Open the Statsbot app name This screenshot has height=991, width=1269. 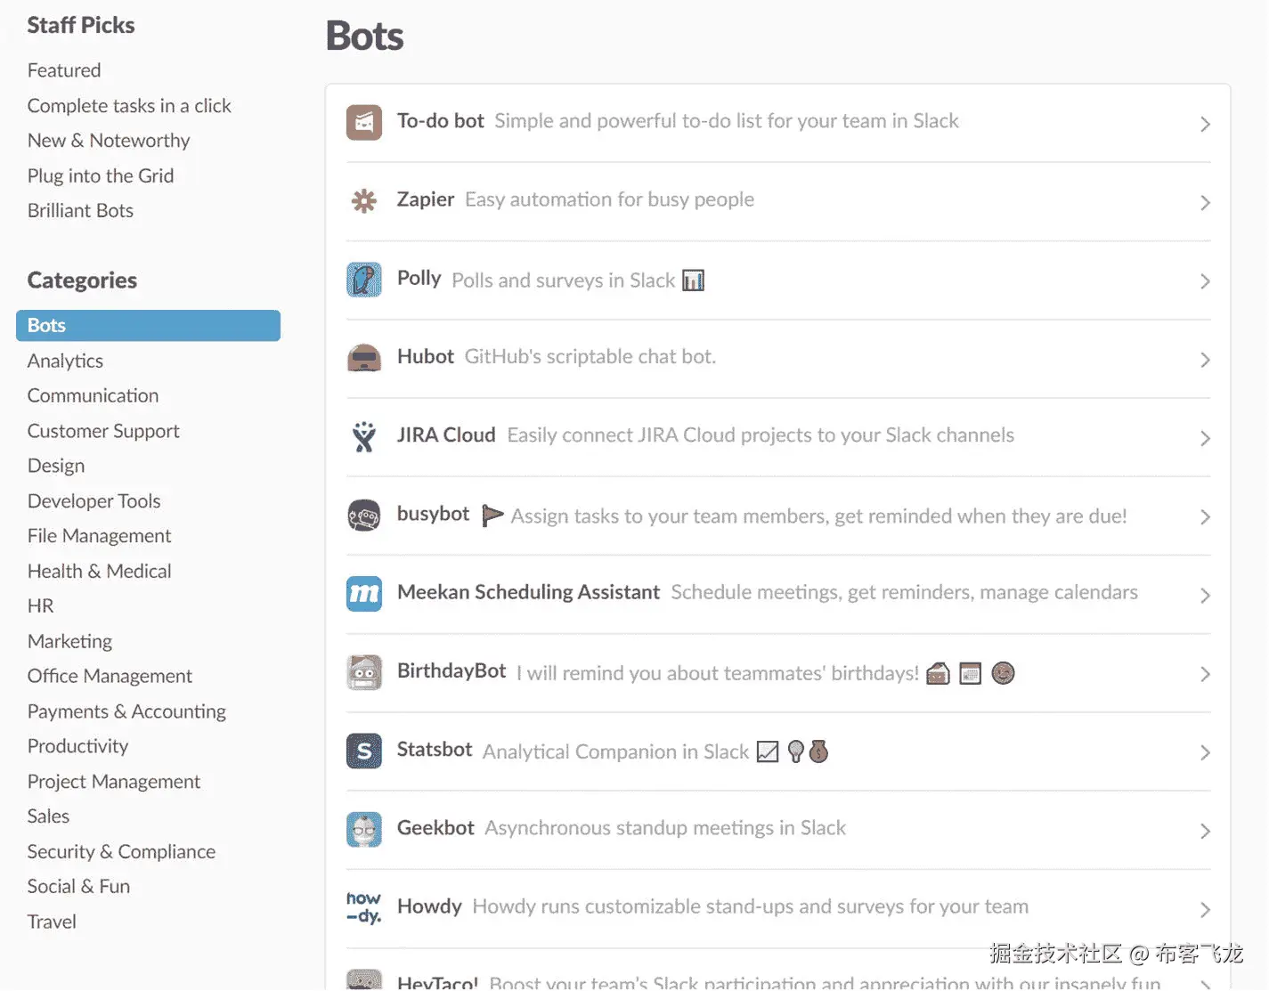(x=434, y=749)
